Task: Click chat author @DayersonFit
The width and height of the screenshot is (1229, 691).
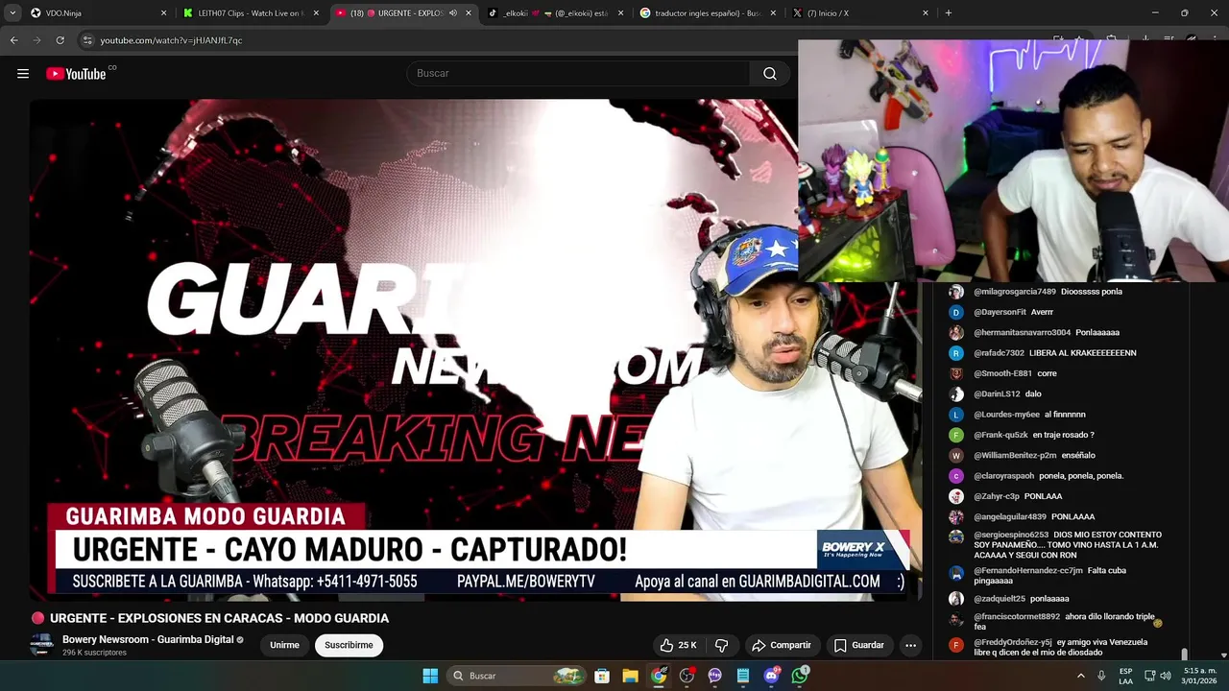Action: point(1000,312)
